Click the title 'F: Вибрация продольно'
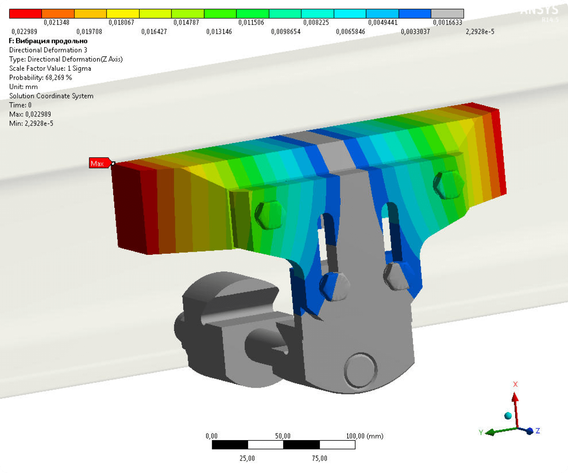Image resolution: width=568 pixels, height=473 pixels. [x=48, y=41]
